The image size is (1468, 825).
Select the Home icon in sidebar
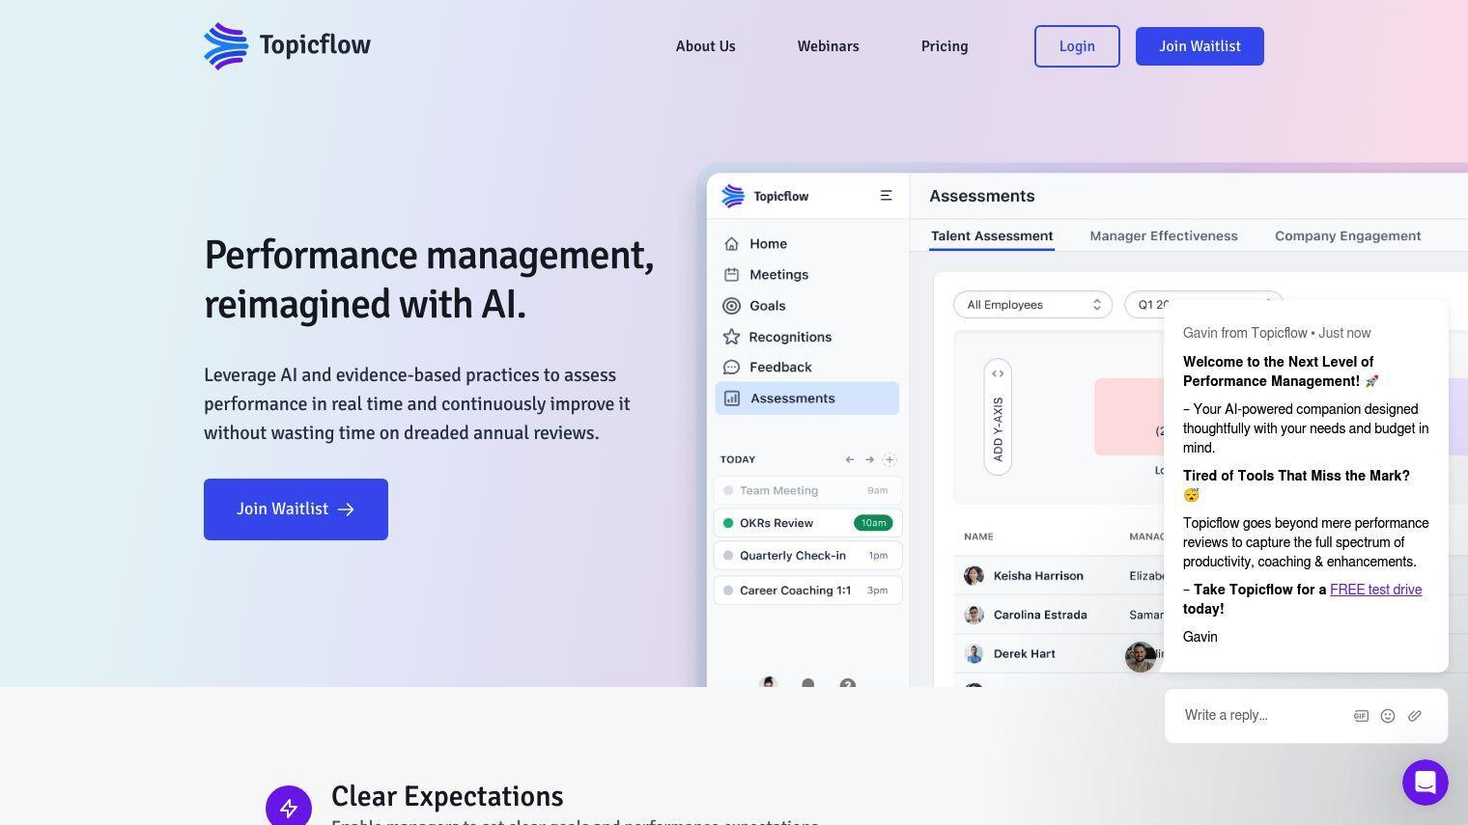[x=732, y=244]
